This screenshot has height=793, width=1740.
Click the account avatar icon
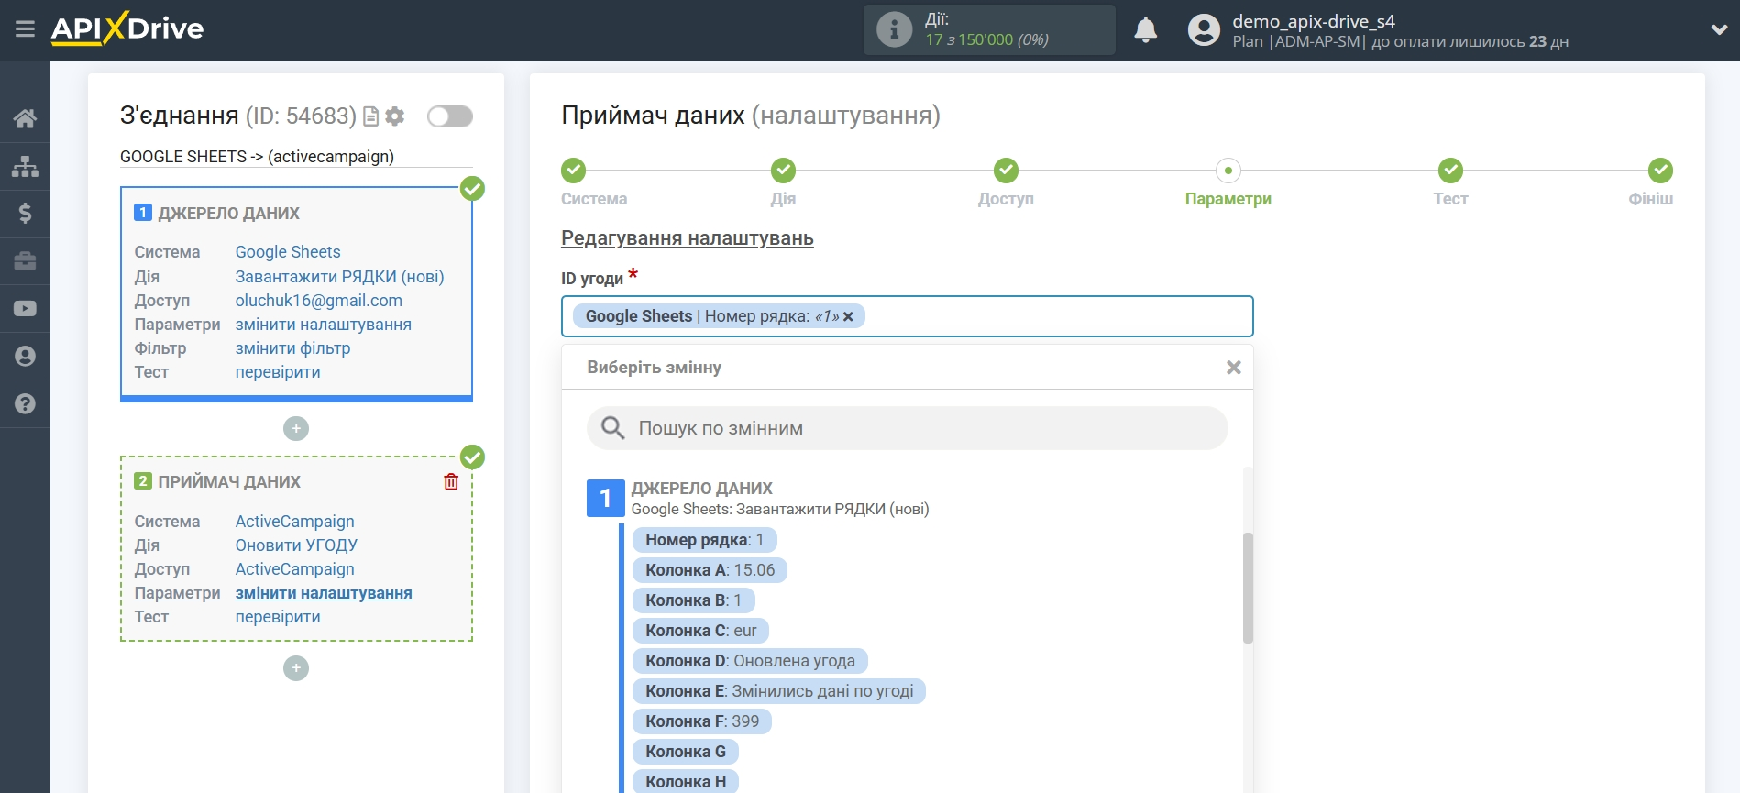point(1204,30)
